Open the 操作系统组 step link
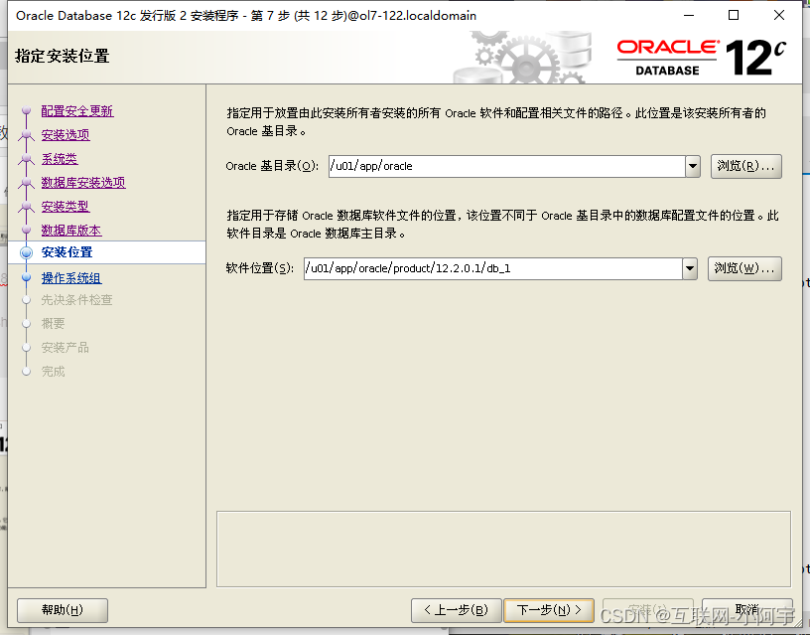The width and height of the screenshot is (810, 635). pyautogui.click(x=71, y=278)
